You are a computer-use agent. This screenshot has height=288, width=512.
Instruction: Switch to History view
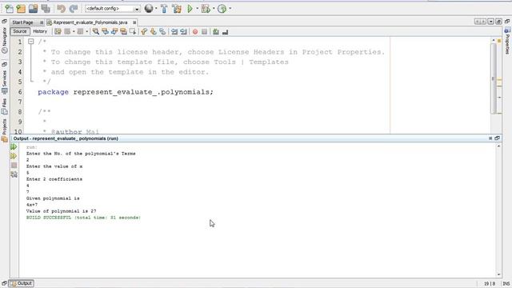point(40,31)
